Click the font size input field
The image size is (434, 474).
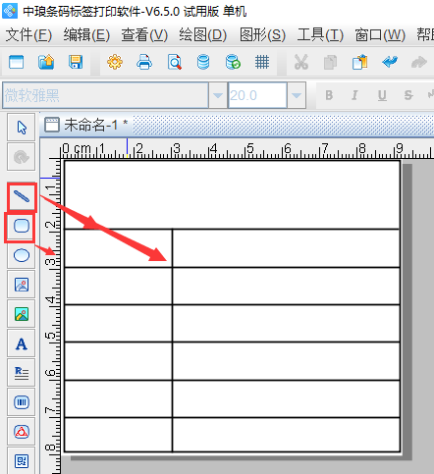(257, 95)
